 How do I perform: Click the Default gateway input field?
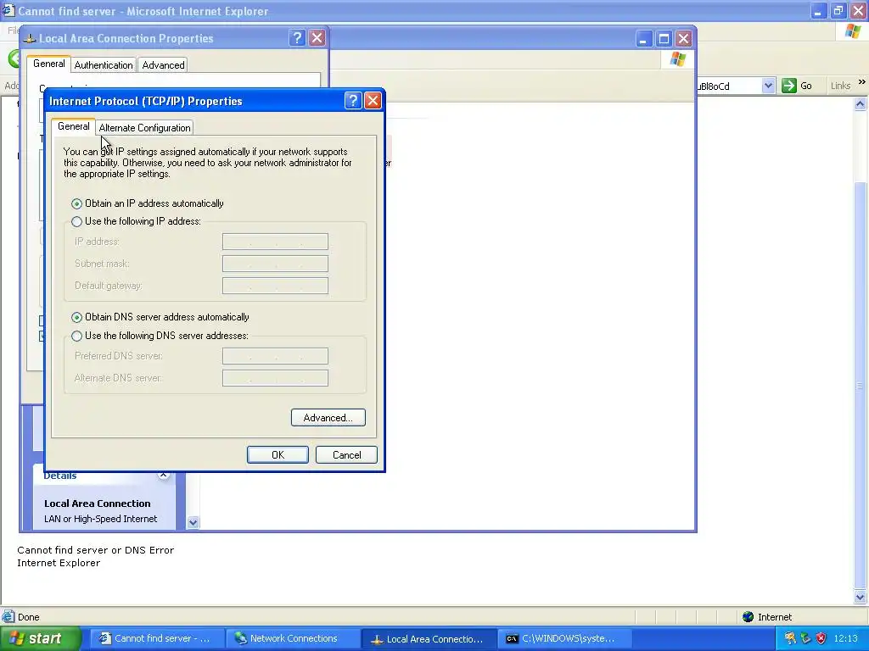[275, 286]
